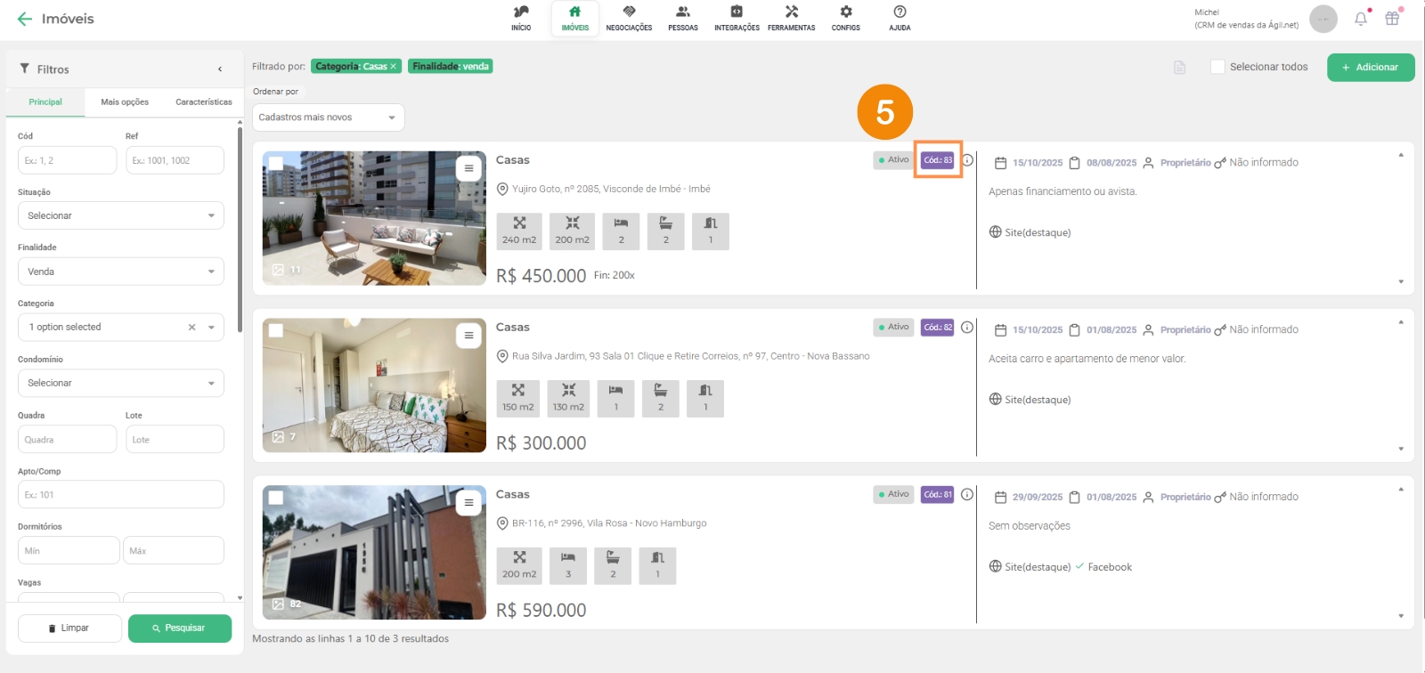The height and width of the screenshot is (673, 1425).
Task: Click the info icon beside Cód.: 83
Action: click(967, 160)
